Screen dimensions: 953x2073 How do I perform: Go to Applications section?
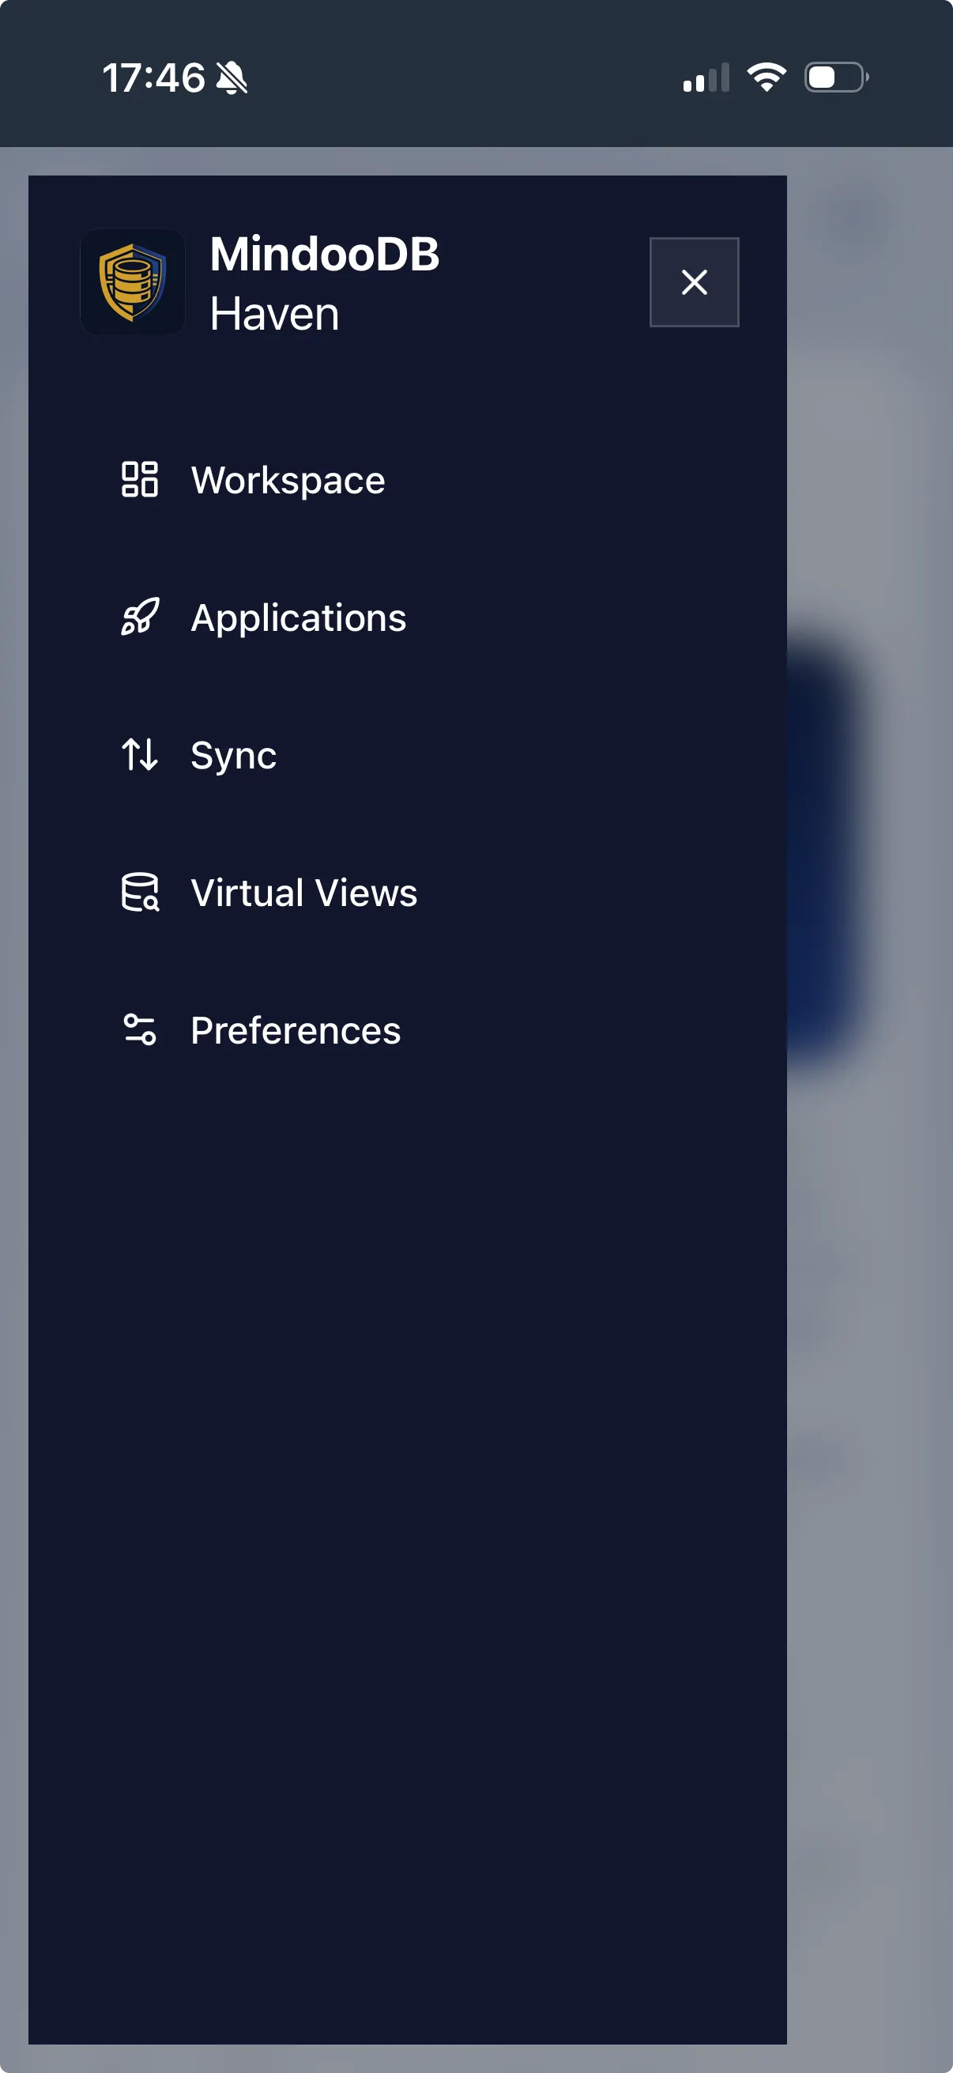point(299,618)
